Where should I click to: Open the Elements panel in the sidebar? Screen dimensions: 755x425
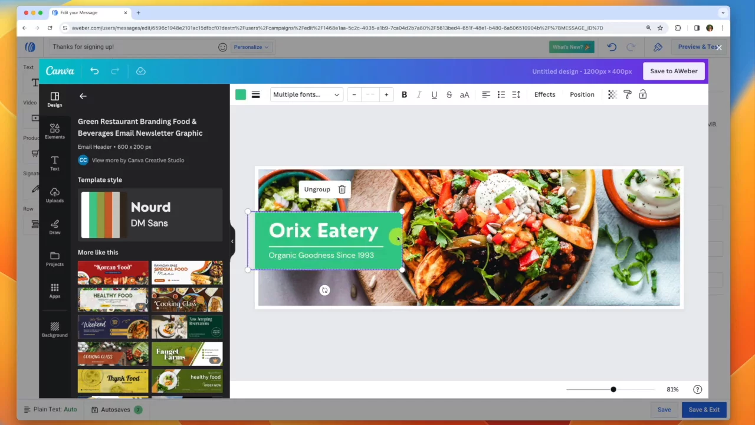coord(55,131)
